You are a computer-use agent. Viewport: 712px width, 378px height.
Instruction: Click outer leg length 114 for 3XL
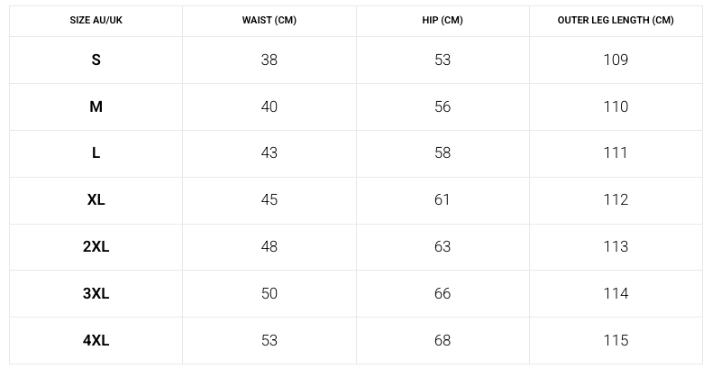tap(616, 293)
